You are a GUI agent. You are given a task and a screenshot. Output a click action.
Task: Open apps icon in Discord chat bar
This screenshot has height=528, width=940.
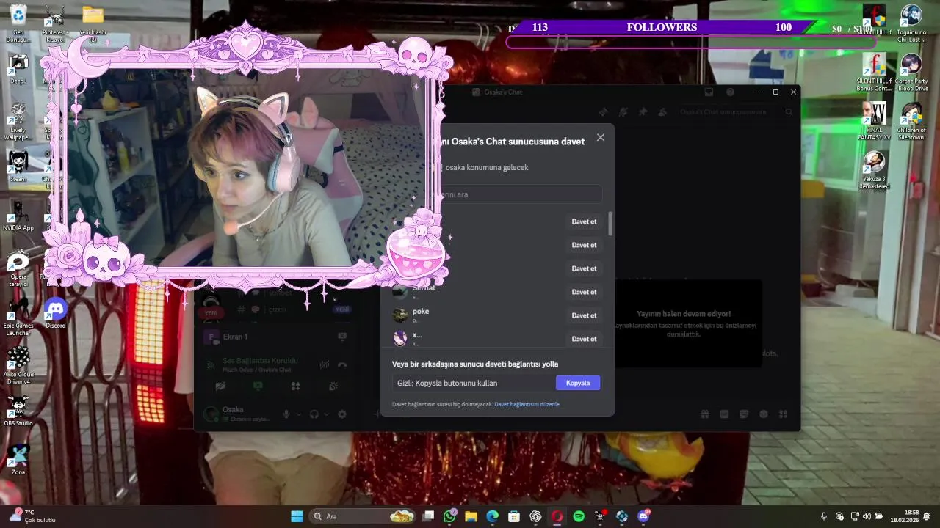point(783,414)
